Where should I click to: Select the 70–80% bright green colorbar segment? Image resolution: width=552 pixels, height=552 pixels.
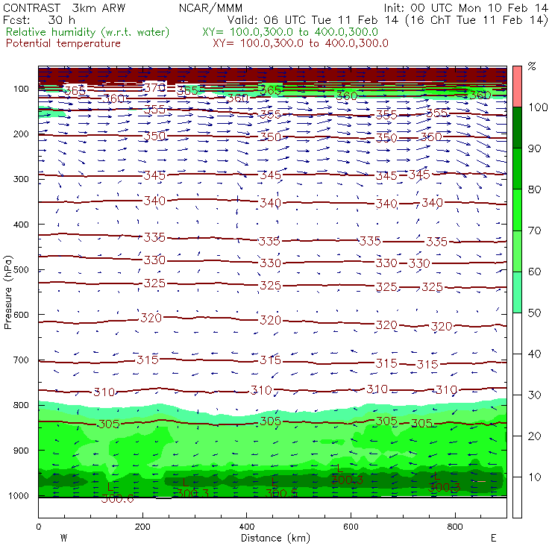coord(517,210)
